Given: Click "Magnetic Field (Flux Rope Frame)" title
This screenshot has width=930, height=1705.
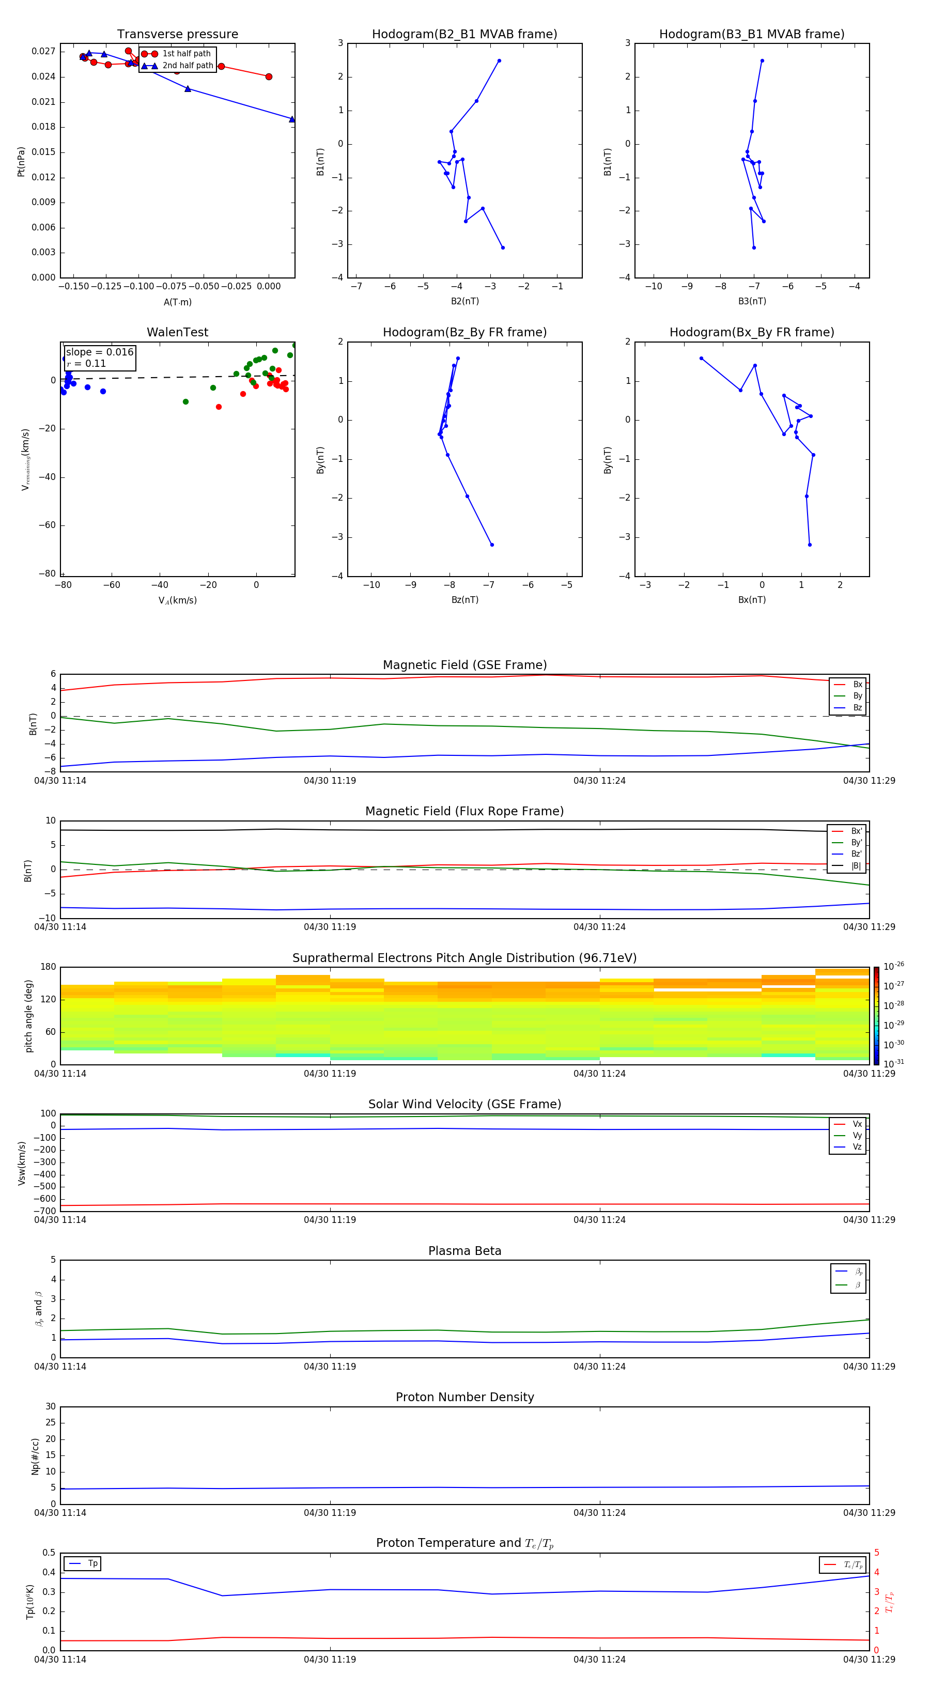Looking at the screenshot, I should tap(464, 812).
